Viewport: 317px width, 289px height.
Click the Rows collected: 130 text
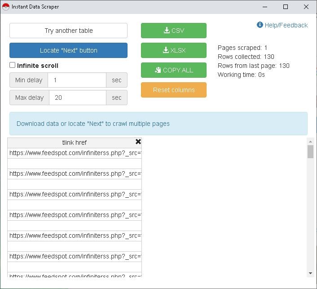click(x=246, y=57)
